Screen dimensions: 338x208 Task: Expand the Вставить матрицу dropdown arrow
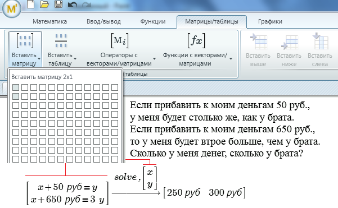tap(39, 59)
